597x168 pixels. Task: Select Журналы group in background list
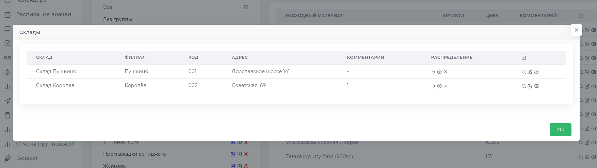tap(115, 166)
